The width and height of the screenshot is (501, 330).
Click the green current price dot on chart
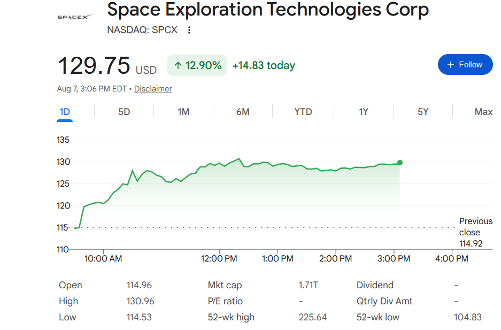coord(400,163)
